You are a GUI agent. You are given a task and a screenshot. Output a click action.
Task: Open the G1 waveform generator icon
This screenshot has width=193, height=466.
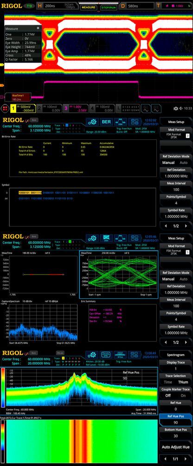[x=145, y=108]
